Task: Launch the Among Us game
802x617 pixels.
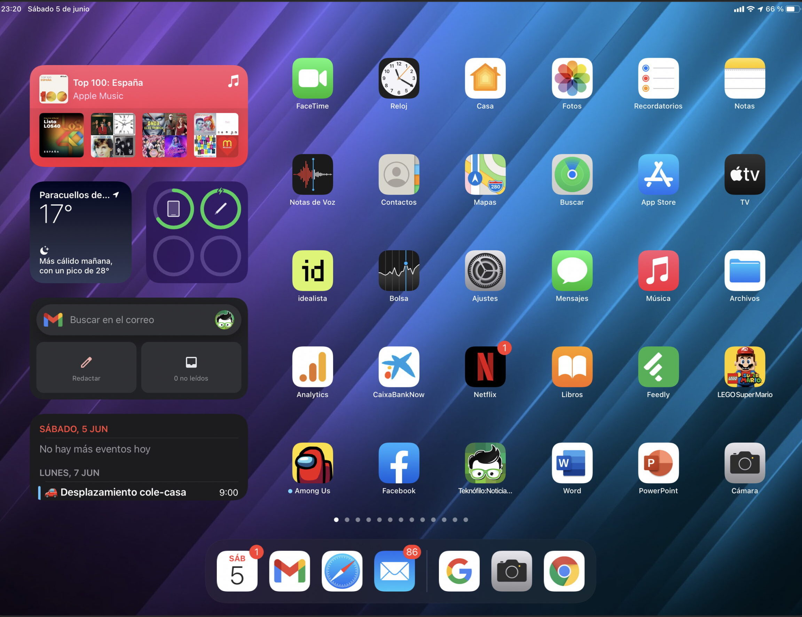Action: point(313,463)
